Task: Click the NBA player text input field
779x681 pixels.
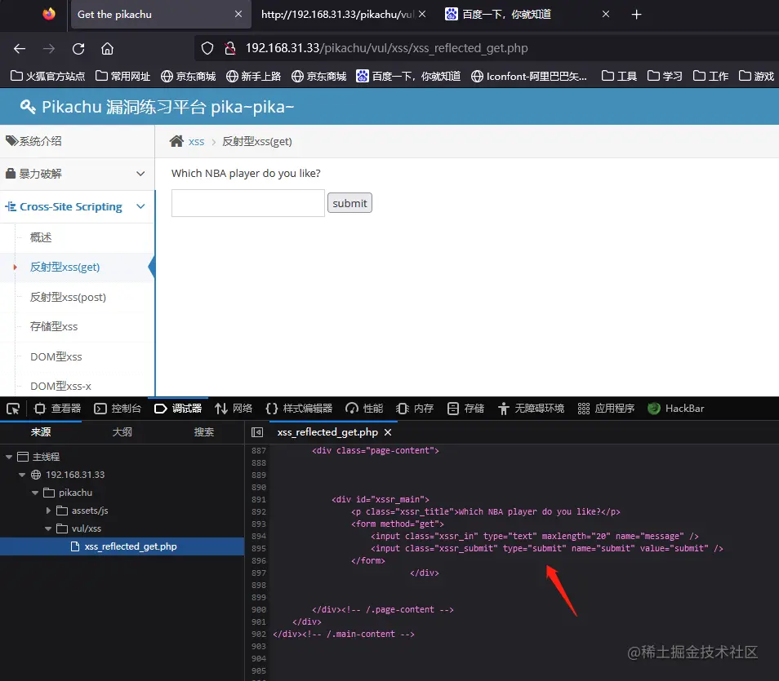Action: click(x=248, y=203)
